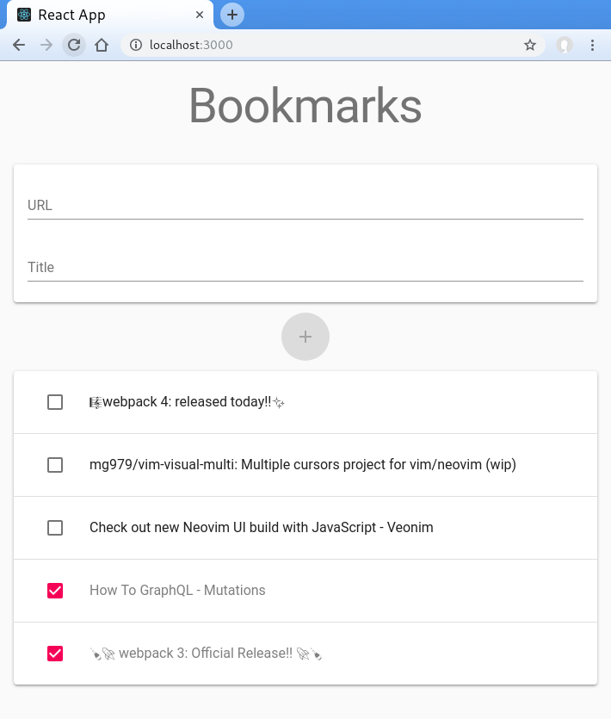Focus the URL input field
The image size is (611, 719).
(x=305, y=206)
